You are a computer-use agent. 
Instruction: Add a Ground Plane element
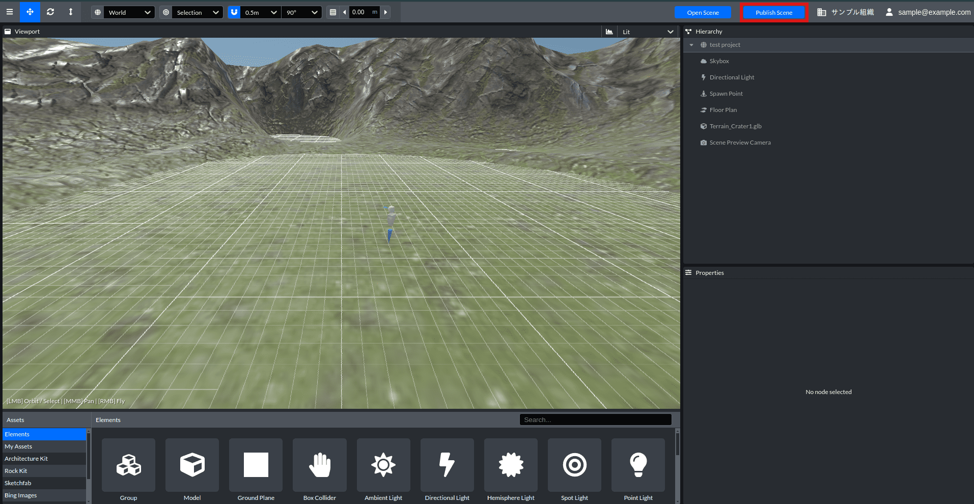pos(256,465)
